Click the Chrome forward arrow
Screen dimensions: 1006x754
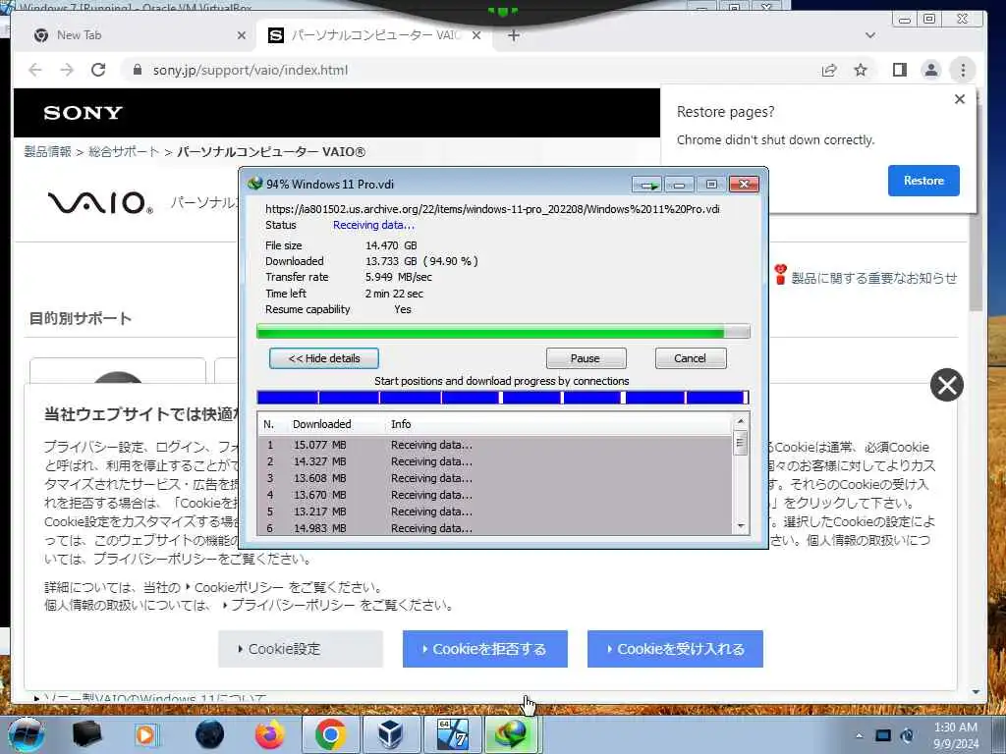[67, 70]
